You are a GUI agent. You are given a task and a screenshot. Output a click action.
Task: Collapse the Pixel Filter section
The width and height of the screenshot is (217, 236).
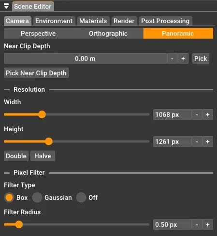point(7,173)
